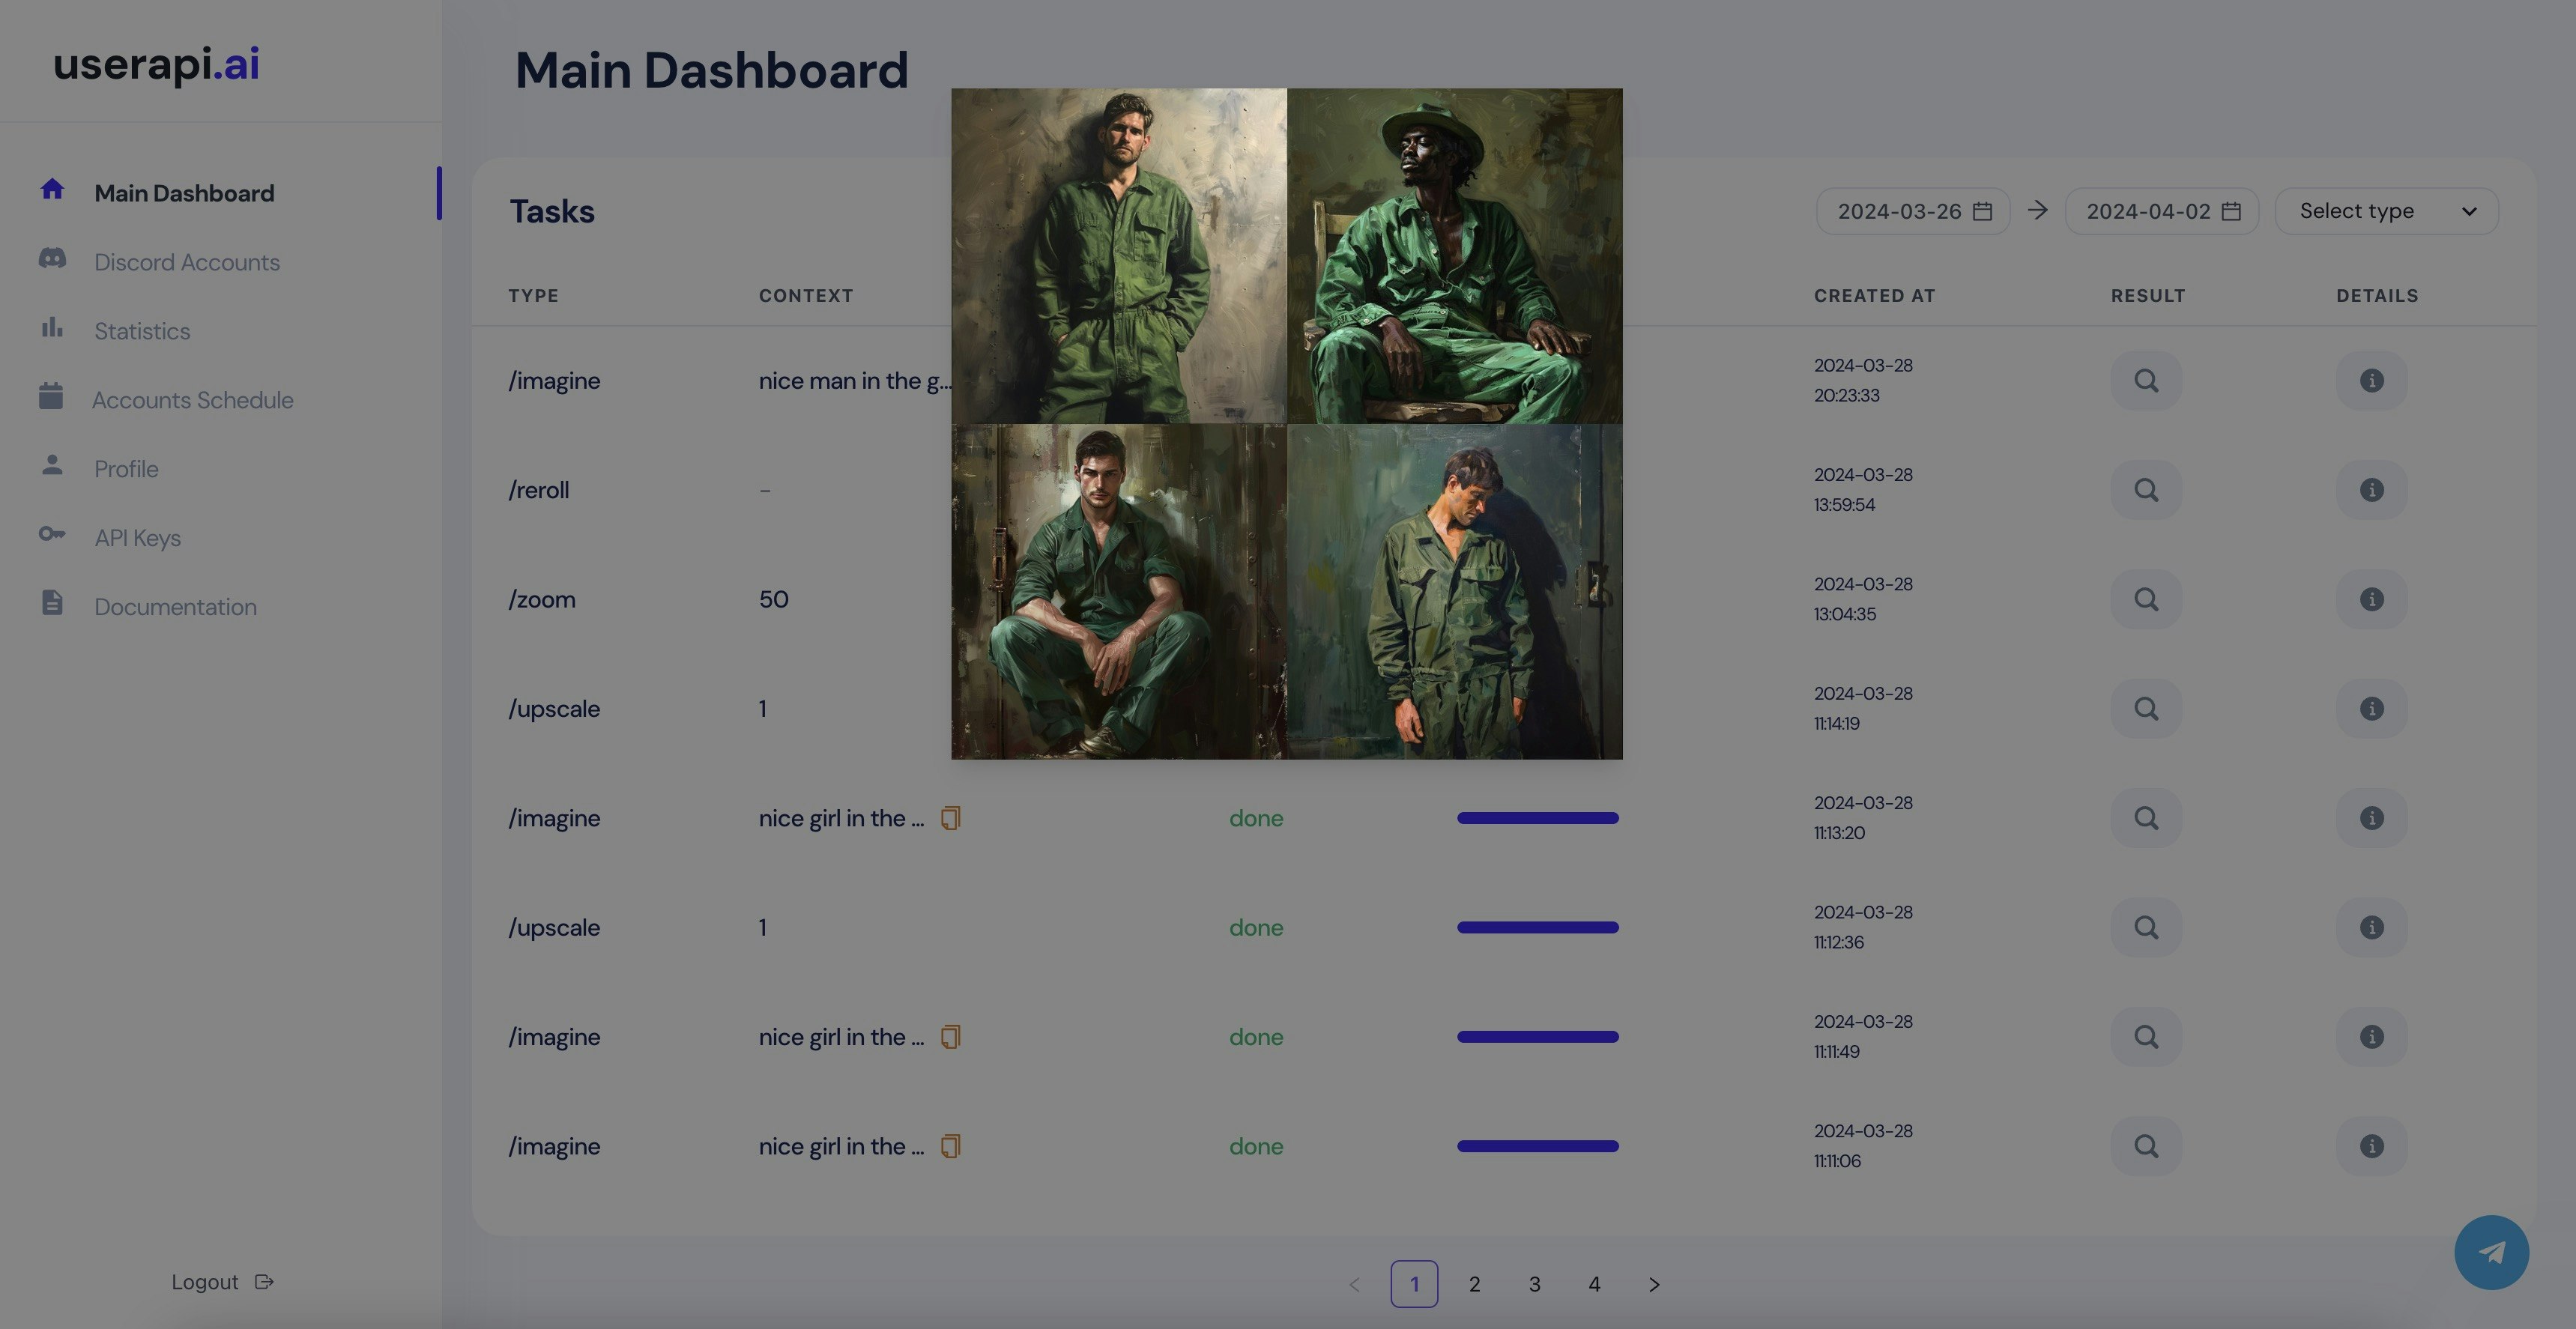Open the 2024-04-02 end date picker
Viewport: 2576px width, 1329px height.
(x=2161, y=211)
